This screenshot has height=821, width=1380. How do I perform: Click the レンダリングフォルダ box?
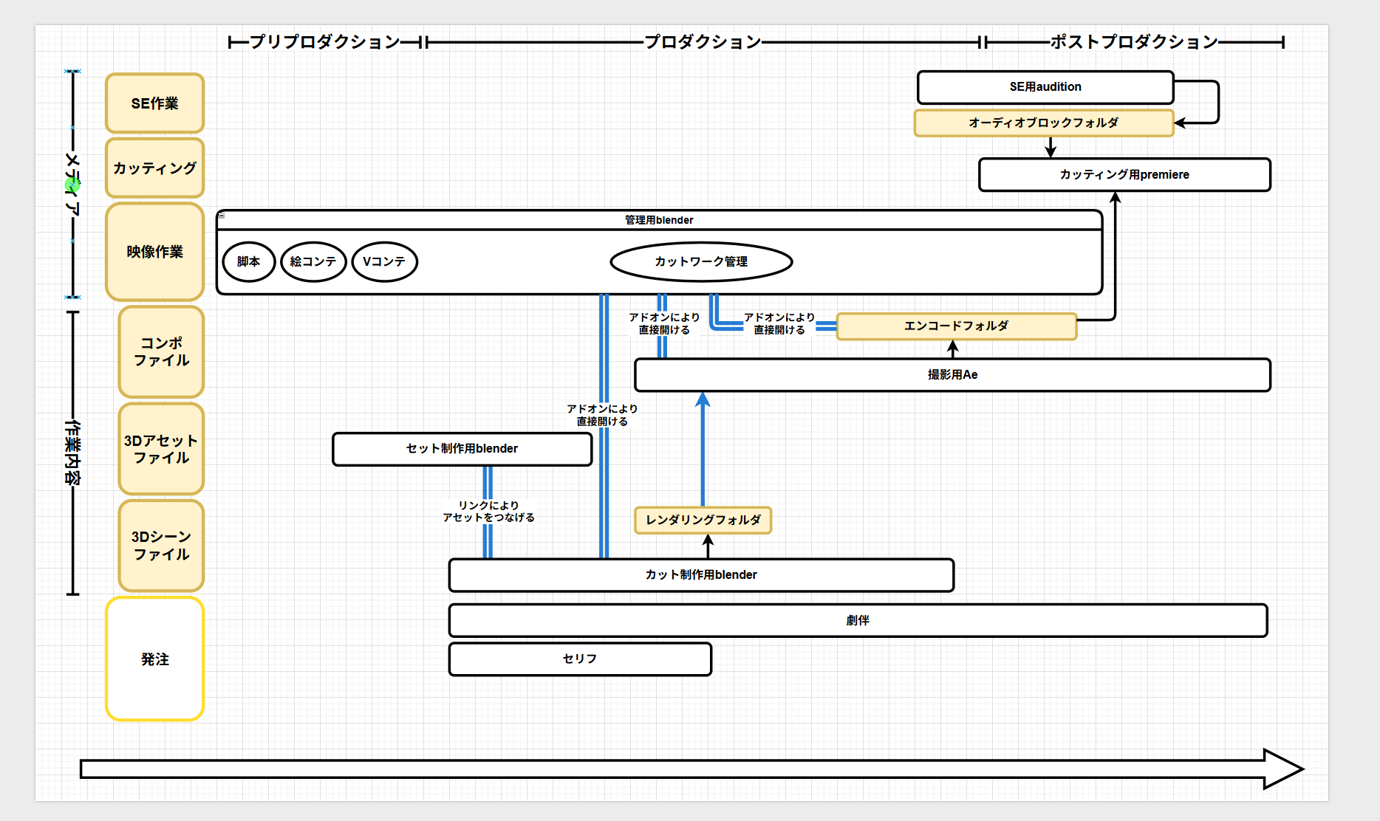(703, 520)
